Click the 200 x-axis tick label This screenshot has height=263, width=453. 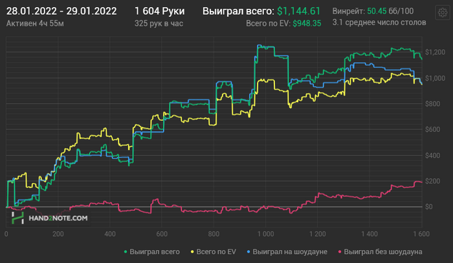coord(58,234)
